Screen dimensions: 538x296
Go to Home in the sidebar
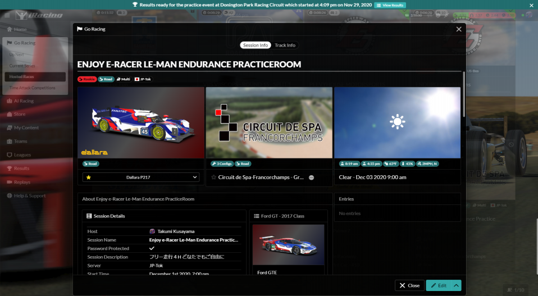tap(17, 29)
